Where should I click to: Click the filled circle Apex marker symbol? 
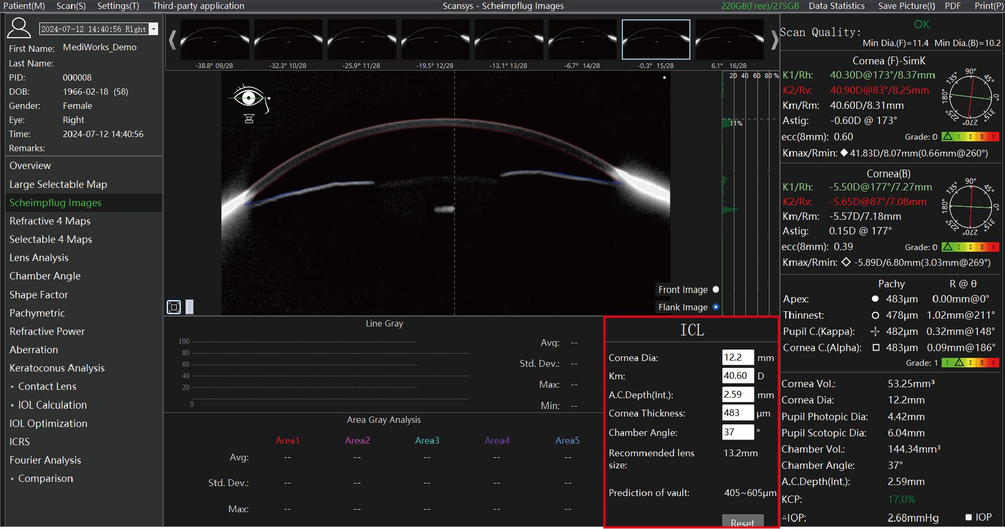tap(875, 299)
